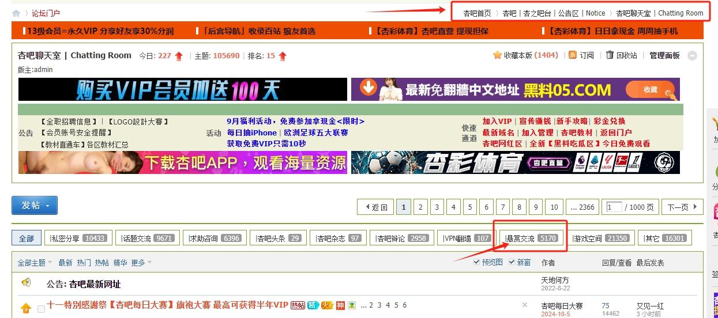Click the page number input field
The width and height of the screenshot is (718, 318).
(x=614, y=207)
